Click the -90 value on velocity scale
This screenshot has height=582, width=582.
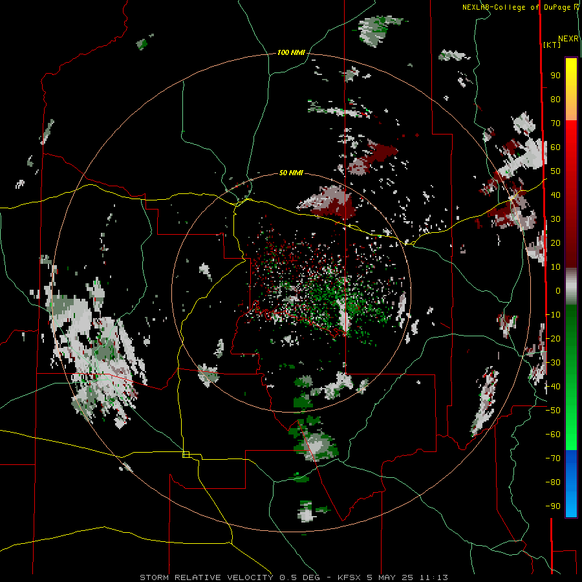pyautogui.click(x=553, y=506)
